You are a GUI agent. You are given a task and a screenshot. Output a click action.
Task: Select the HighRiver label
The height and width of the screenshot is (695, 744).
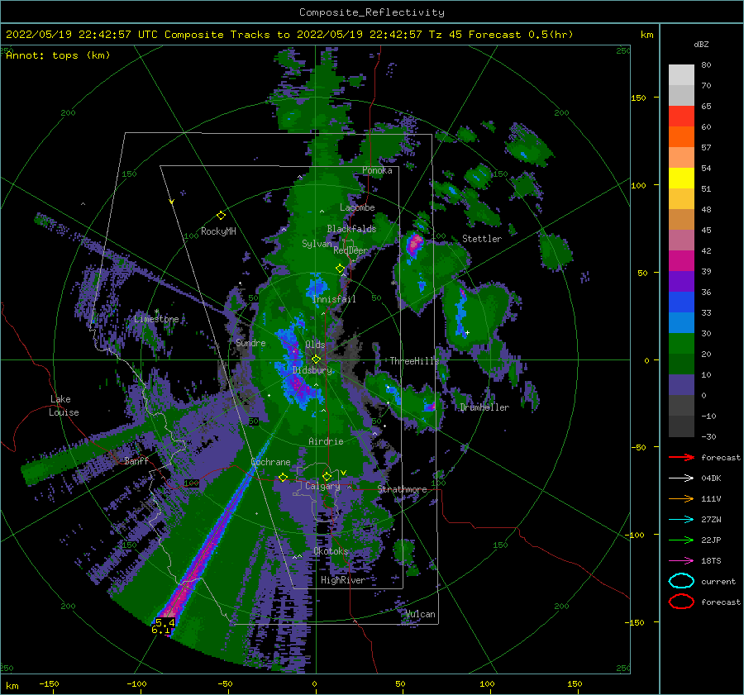pos(343,580)
